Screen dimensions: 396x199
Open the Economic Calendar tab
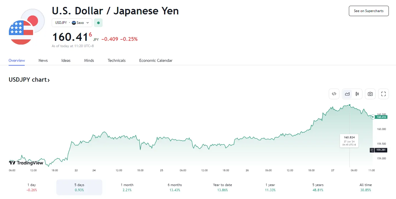pos(156,60)
